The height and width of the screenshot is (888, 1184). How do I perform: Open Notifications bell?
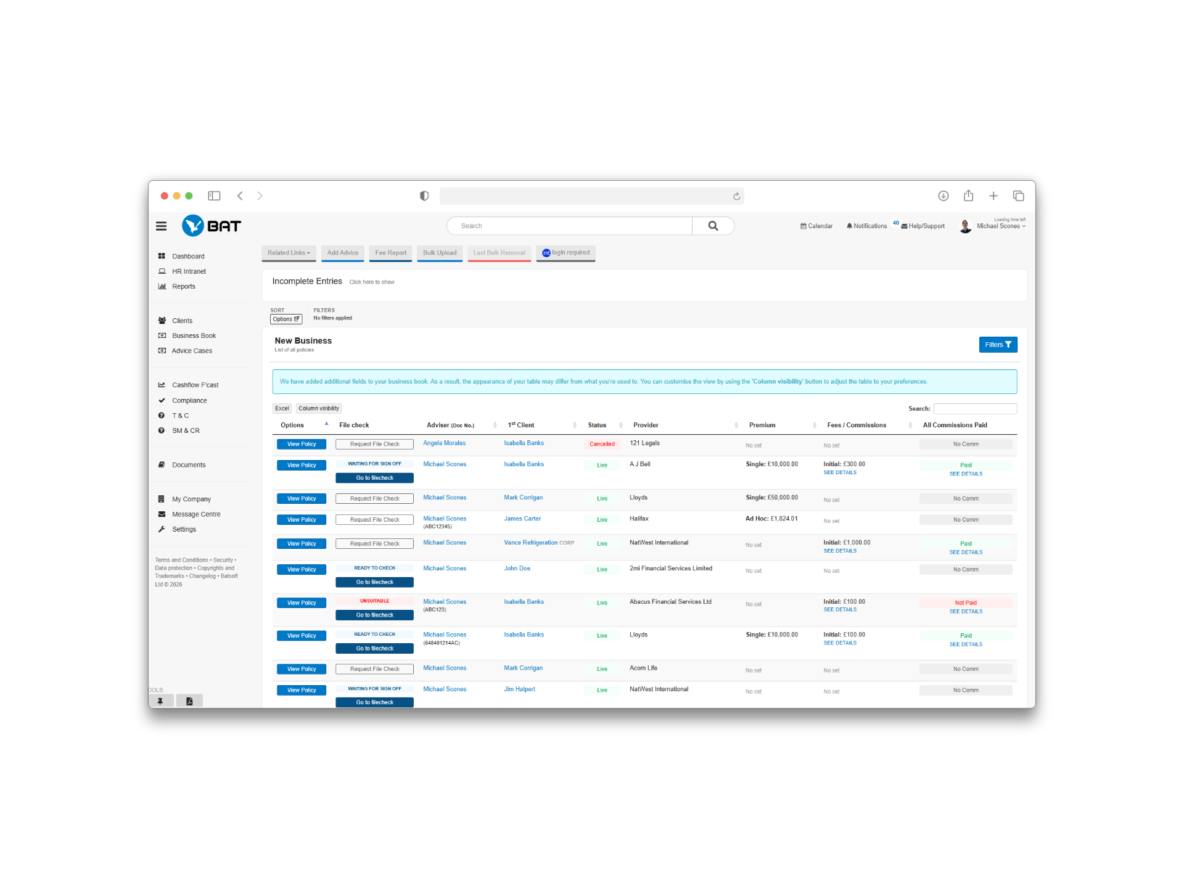[x=866, y=226]
